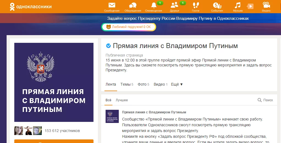This screenshot has height=143, width=281.
Task: Open Оповещения bell icon
Action: [x=154, y=5]
